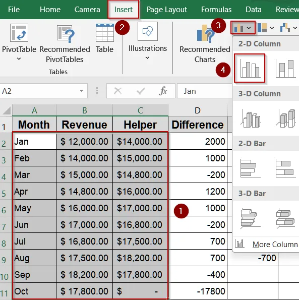299x300 pixels.
Task: Choose 2-D Clustered Column chart
Action: [x=250, y=68]
